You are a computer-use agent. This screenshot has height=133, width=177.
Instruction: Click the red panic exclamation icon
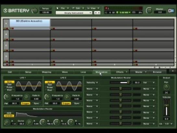point(106,8)
